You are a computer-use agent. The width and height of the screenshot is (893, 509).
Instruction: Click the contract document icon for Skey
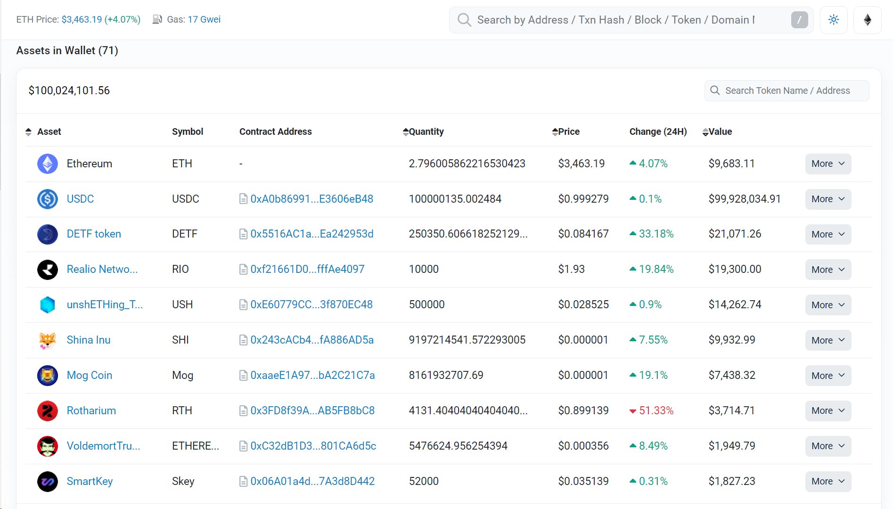pos(243,482)
